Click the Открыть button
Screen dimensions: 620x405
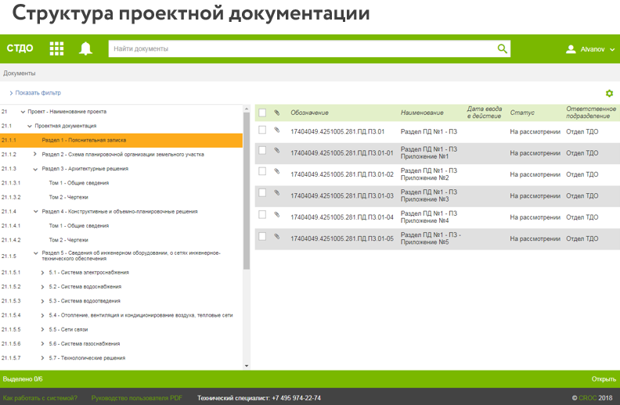click(x=604, y=379)
